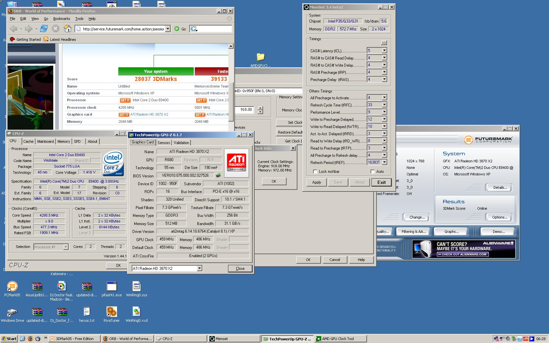Click ATI Radeon Graphics logo in GPU-Z
This screenshot has width=549, height=343.
tap(237, 163)
